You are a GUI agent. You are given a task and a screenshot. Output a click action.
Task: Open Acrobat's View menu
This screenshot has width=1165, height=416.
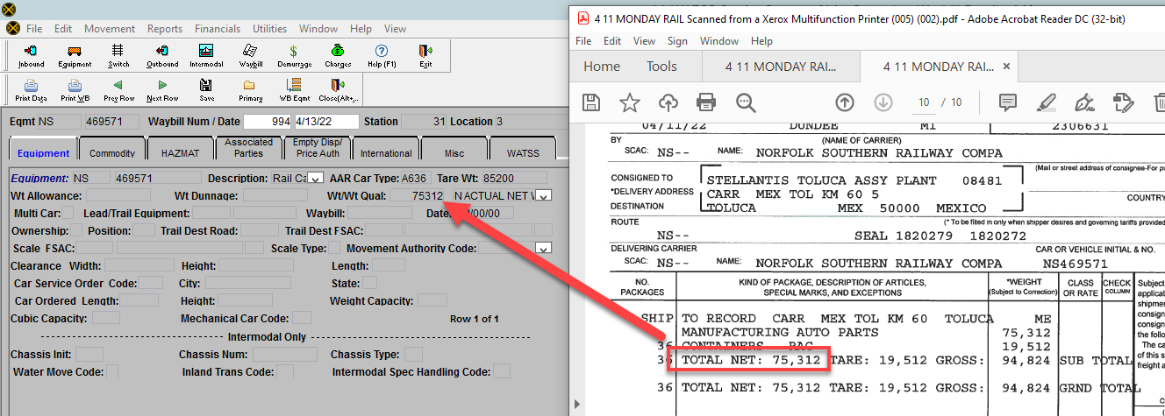point(644,40)
